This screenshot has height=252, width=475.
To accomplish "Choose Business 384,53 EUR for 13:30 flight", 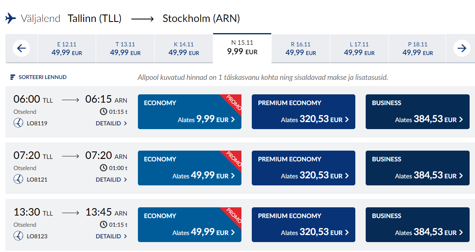I will click(417, 224).
